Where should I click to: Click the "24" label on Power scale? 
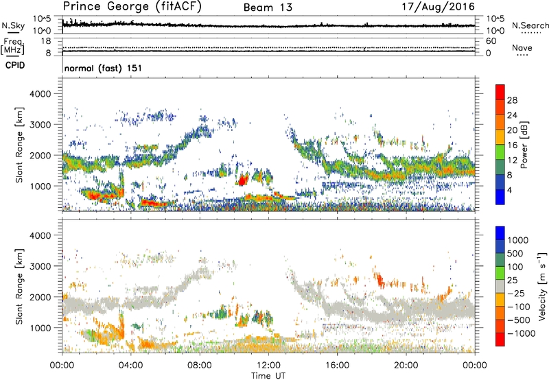click(512, 115)
